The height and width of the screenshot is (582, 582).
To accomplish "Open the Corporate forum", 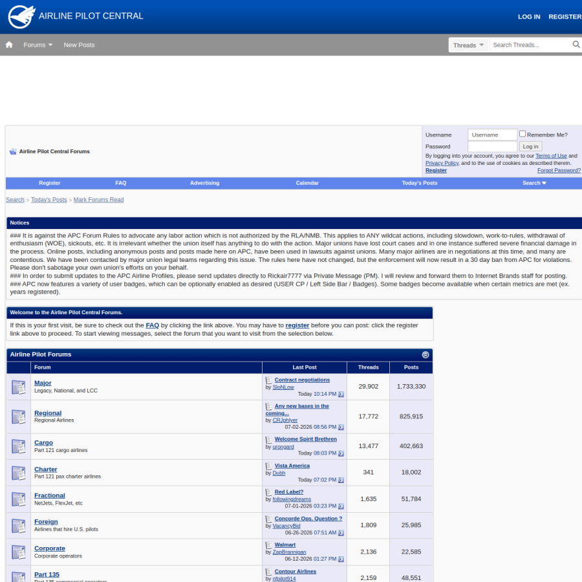I will (49, 548).
